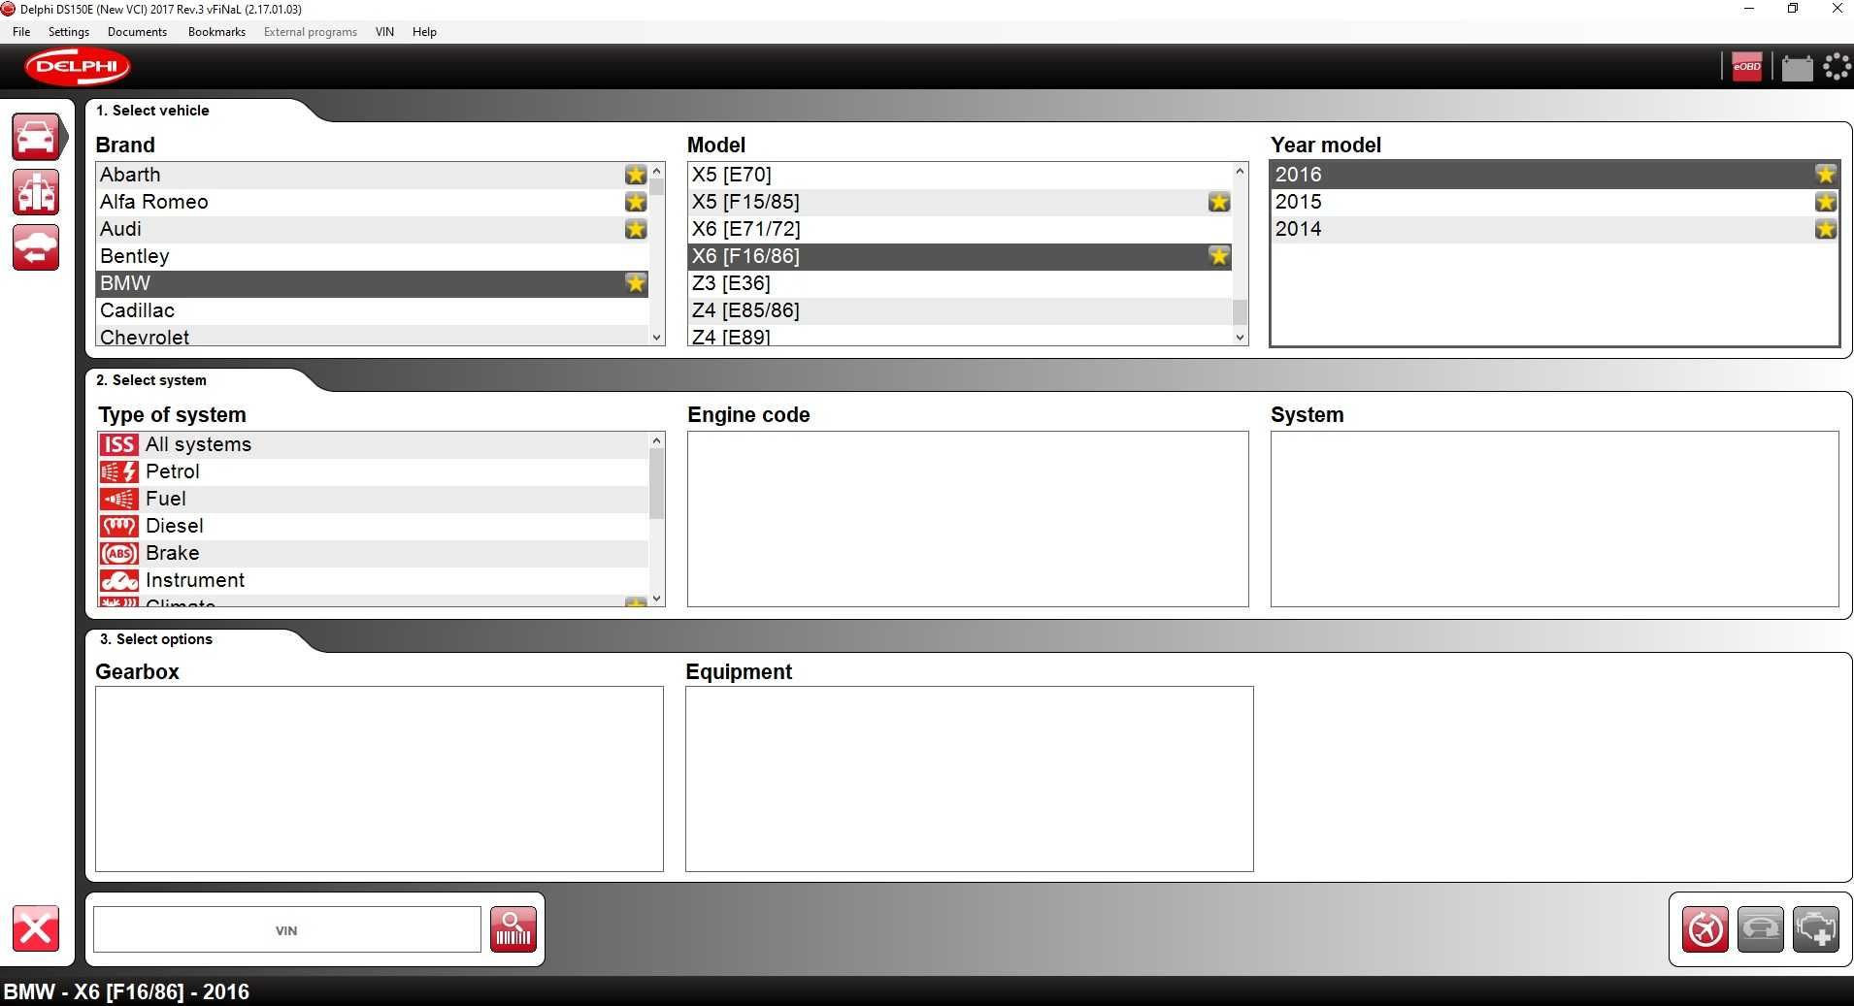Toggle favorite star for year 2016
The width and height of the screenshot is (1854, 1006).
(x=1826, y=175)
